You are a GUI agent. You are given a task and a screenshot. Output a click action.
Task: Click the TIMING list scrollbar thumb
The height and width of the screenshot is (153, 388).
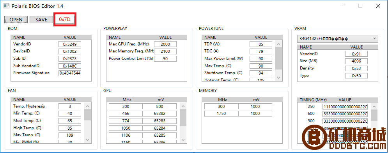(374, 115)
